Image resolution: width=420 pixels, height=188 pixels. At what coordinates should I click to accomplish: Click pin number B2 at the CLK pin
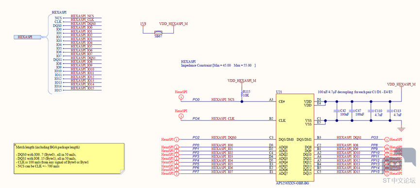[x=271, y=119]
